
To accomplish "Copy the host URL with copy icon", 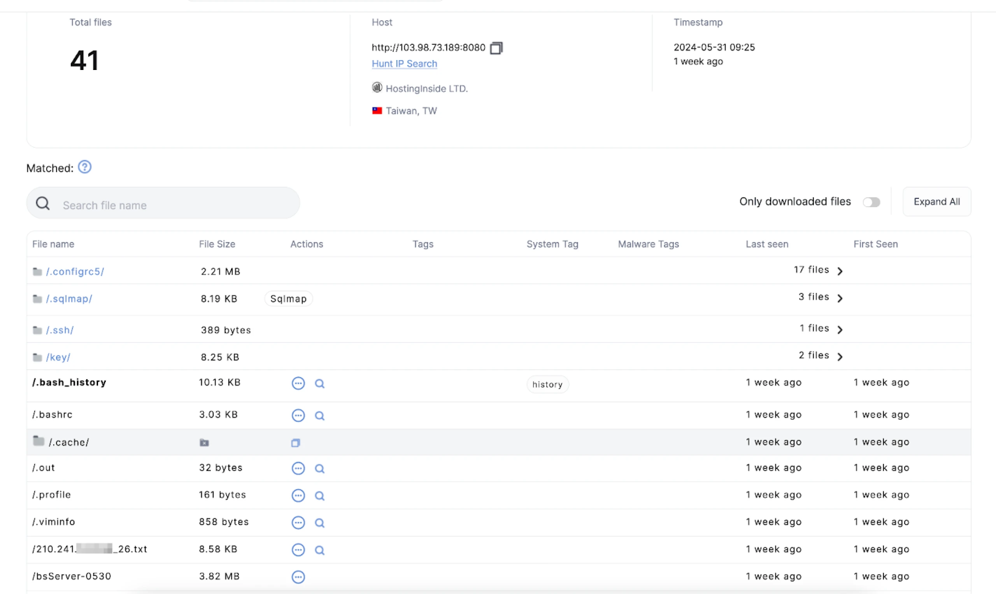I will [496, 48].
